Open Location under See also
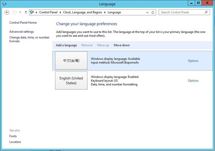 pos(15,142)
